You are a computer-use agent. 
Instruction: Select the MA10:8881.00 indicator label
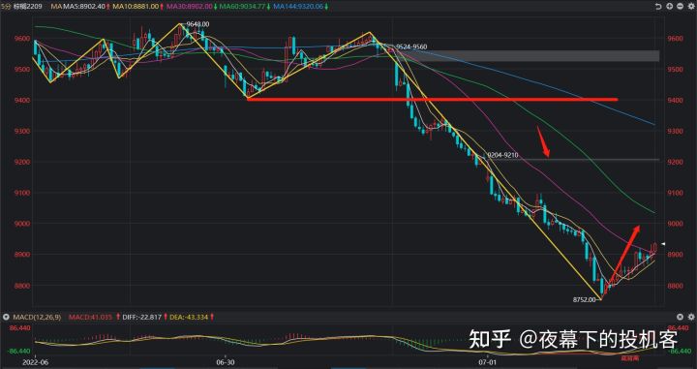136,7
